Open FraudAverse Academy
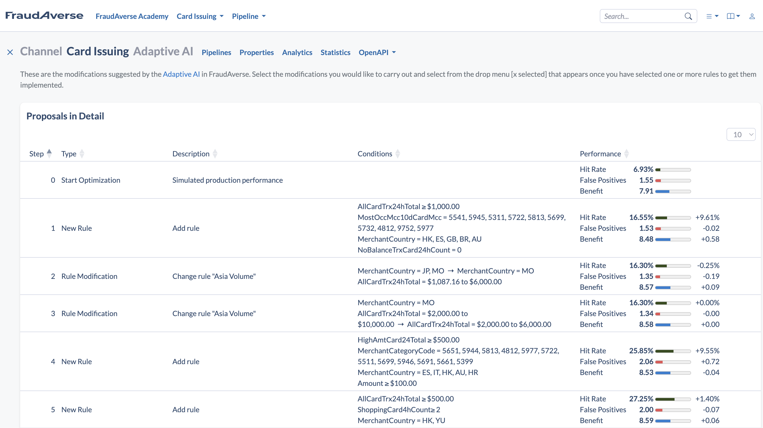Viewport: 763px width, 428px height. [132, 16]
